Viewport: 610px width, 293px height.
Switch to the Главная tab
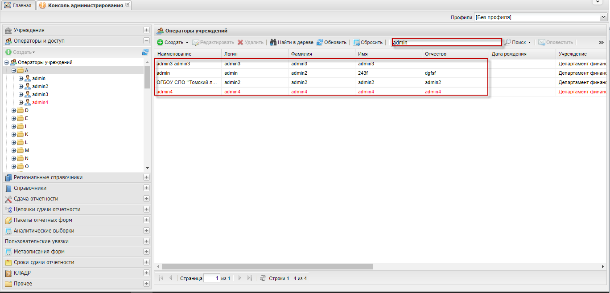[x=18, y=5]
